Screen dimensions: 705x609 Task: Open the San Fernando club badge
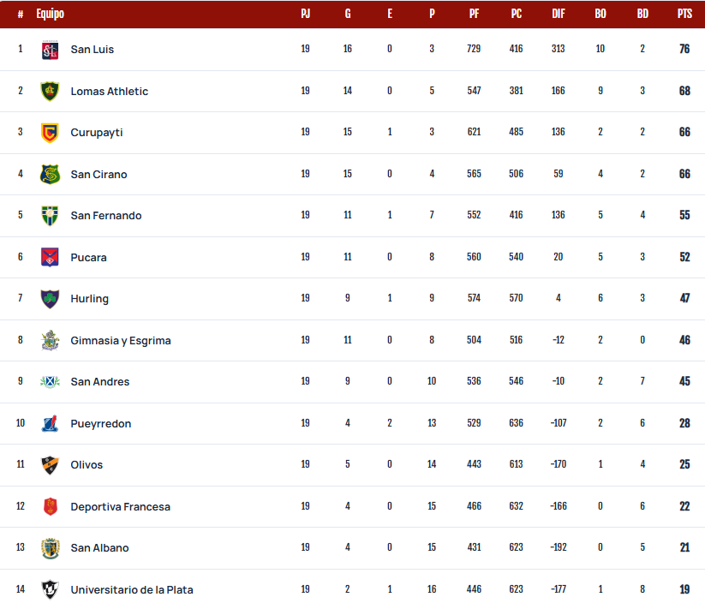(x=50, y=216)
